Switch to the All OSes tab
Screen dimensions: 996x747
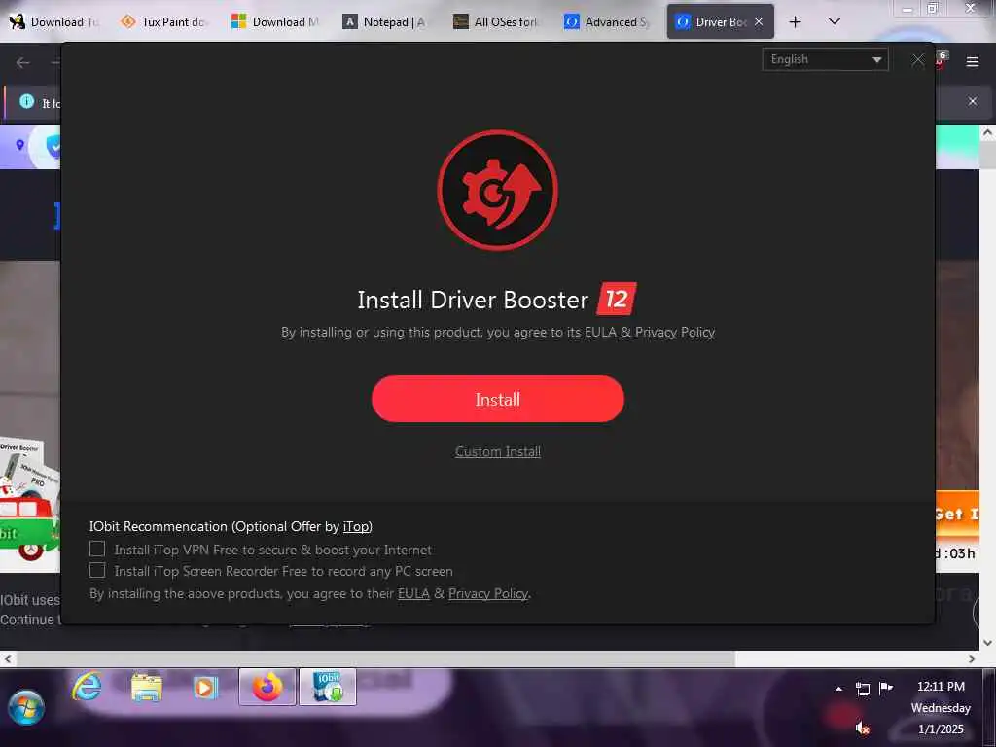(497, 22)
